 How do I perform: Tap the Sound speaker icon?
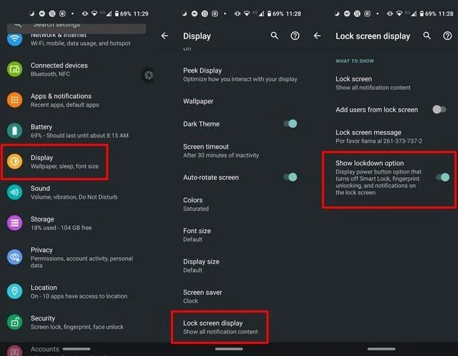15,192
